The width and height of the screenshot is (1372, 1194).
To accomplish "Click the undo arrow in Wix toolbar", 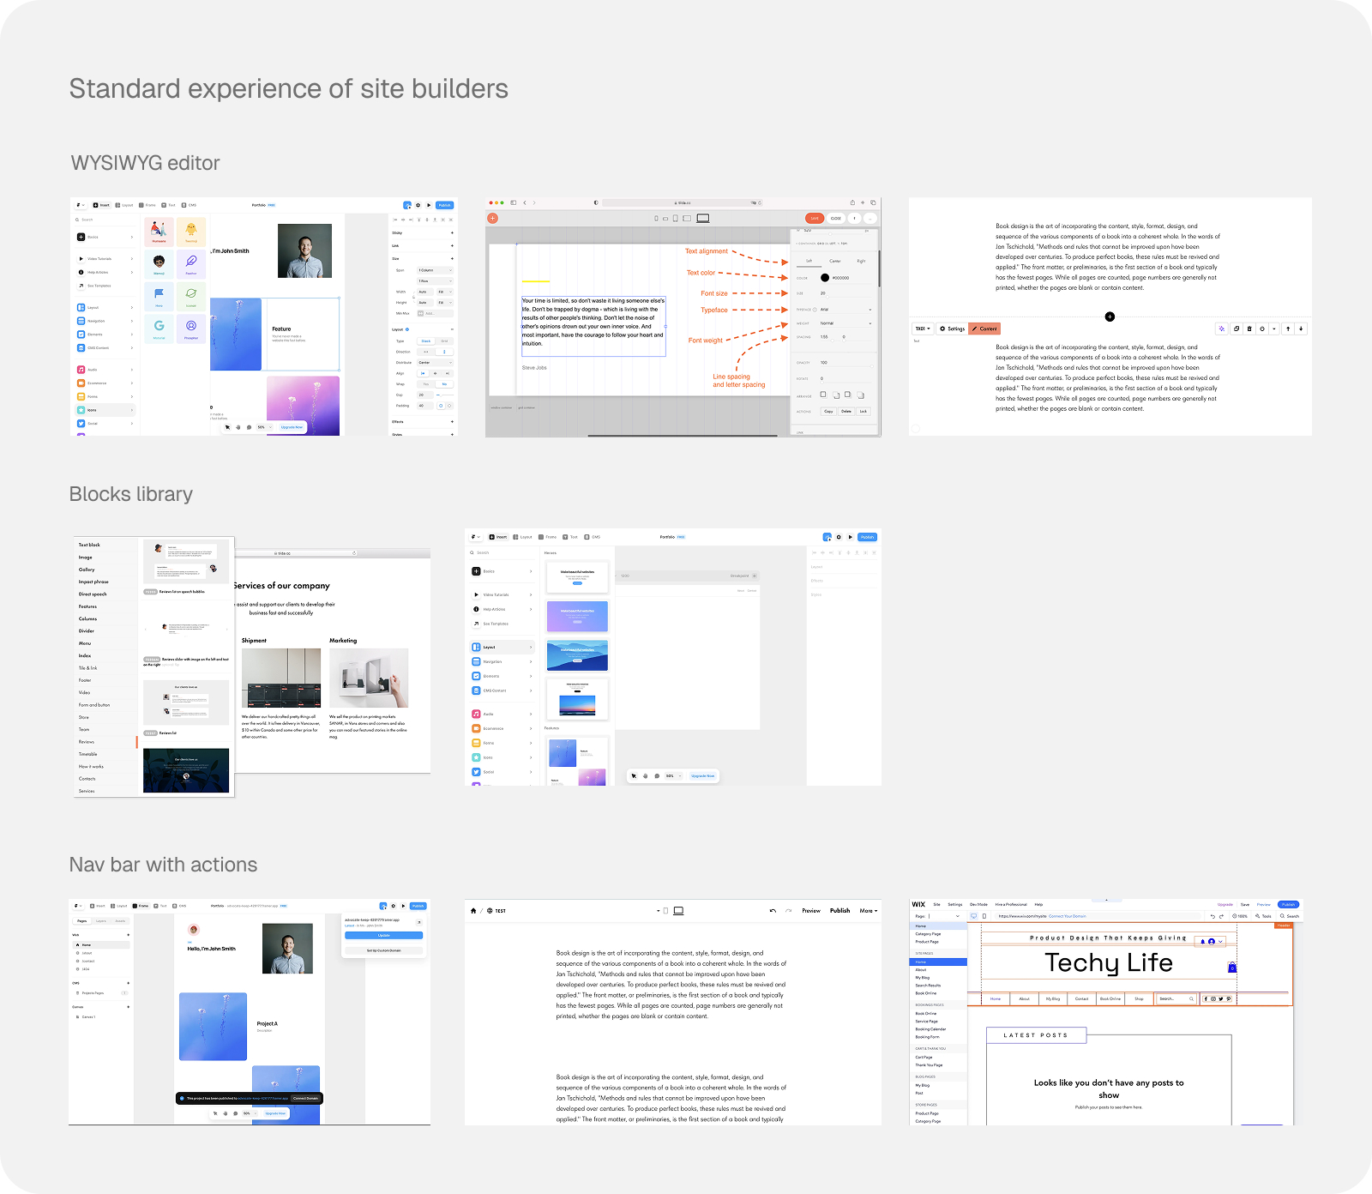I will coord(1213,916).
